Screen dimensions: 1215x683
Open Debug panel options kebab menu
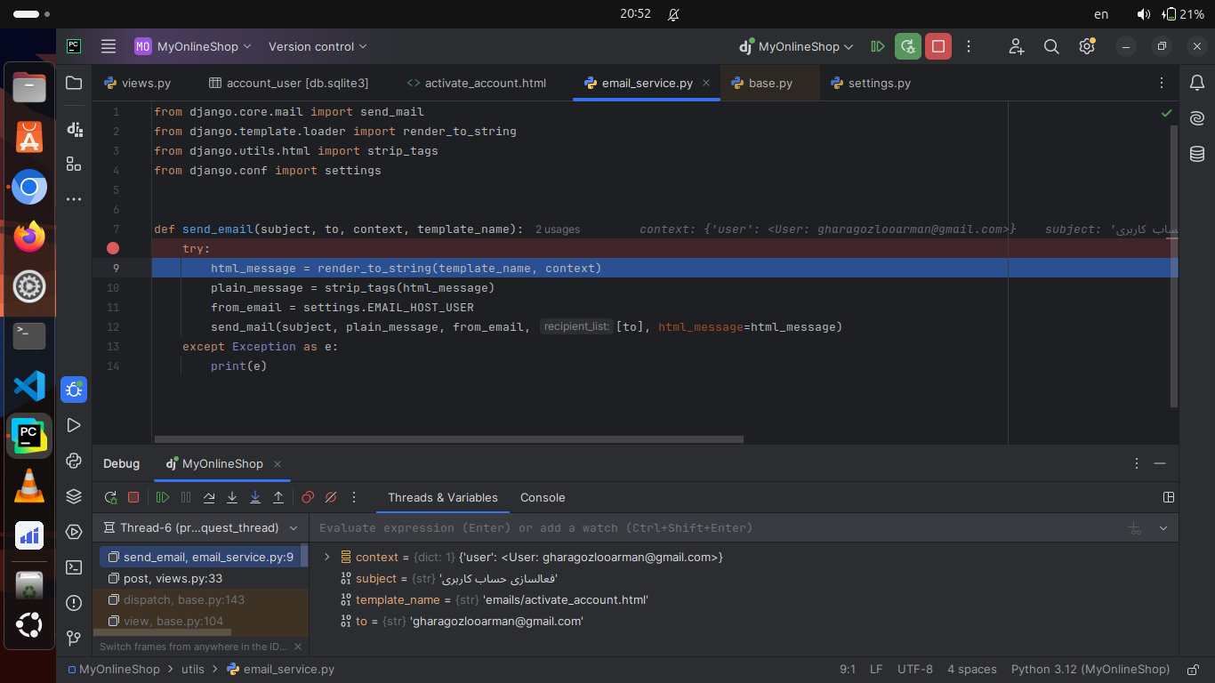click(1136, 463)
